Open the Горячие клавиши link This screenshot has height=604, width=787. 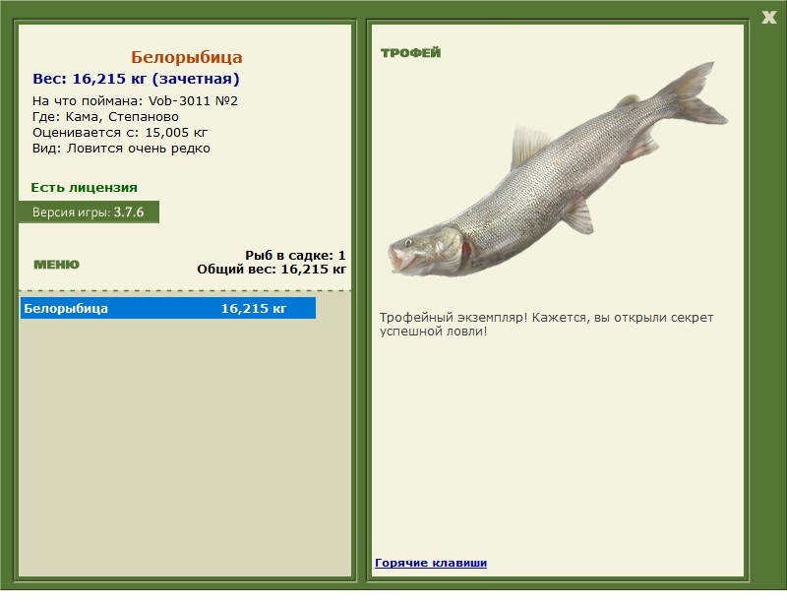[x=431, y=563]
